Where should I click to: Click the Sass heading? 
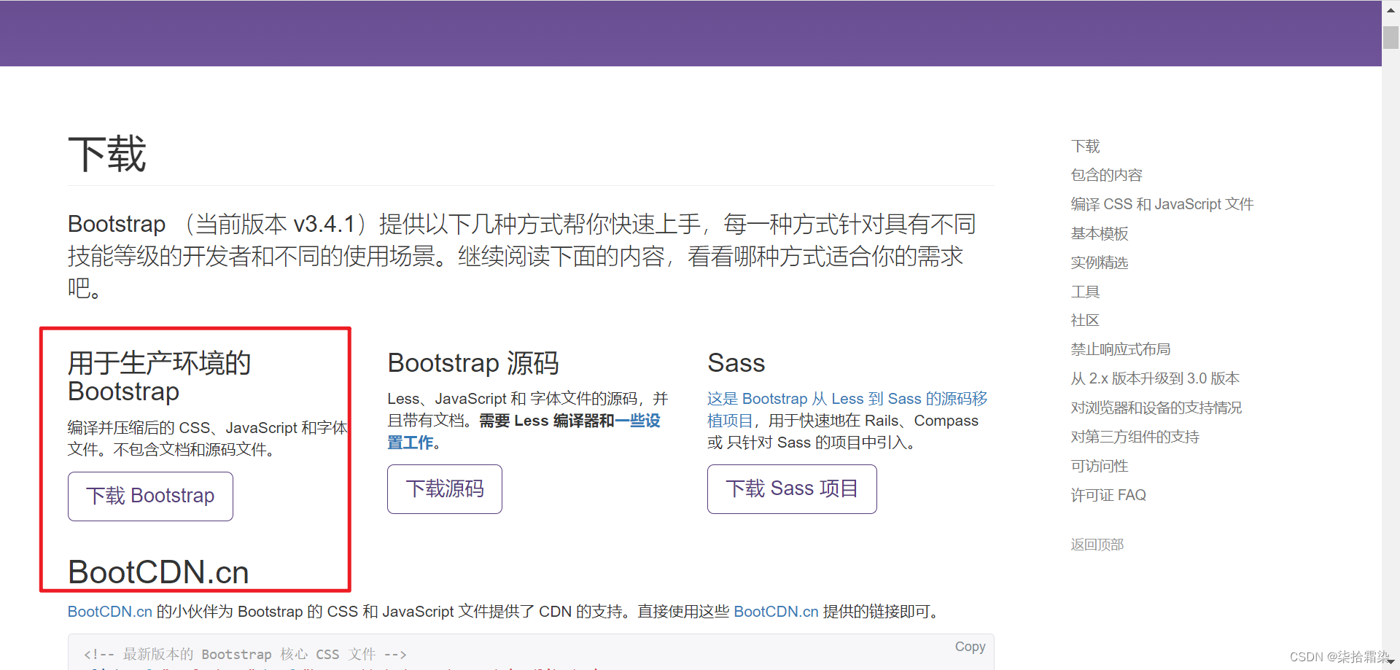click(x=736, y=363)
